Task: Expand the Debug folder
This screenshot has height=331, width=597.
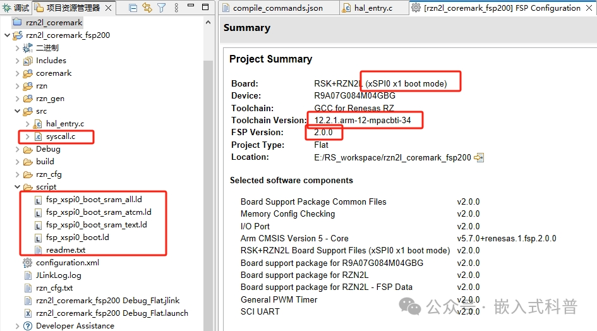Action: [x=17, y=149]
